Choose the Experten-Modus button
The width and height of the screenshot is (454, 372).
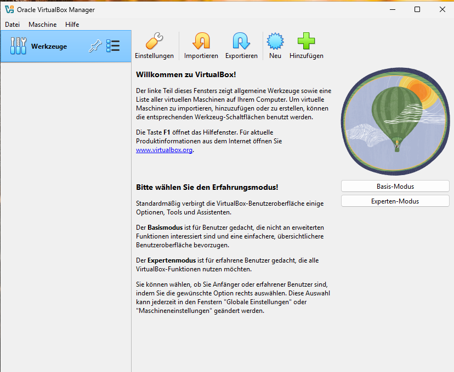point(395,201)
